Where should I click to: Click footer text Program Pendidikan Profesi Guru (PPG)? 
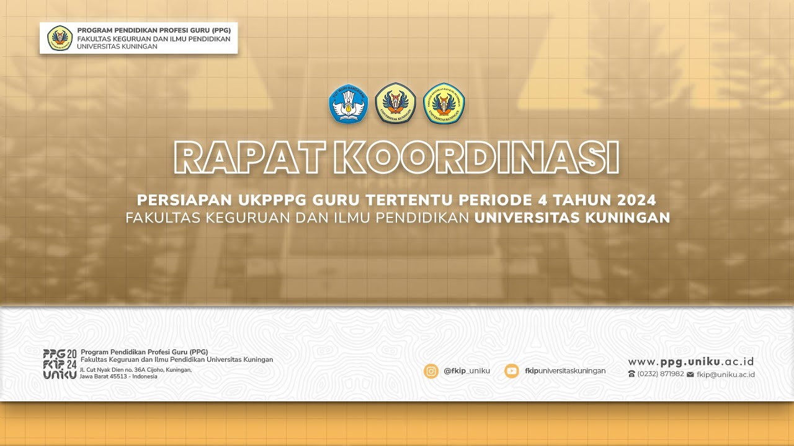click(x=145, y=352)
